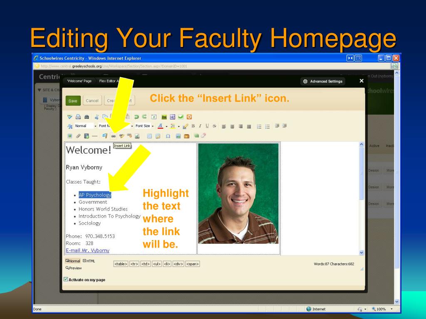
Task: Insert a horizontal rule line
Action: [x=94, y=136]
